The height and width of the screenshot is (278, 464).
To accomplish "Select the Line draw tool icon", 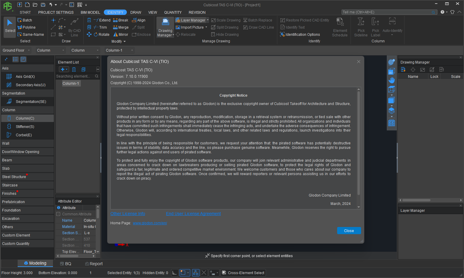I will point(53,27).
